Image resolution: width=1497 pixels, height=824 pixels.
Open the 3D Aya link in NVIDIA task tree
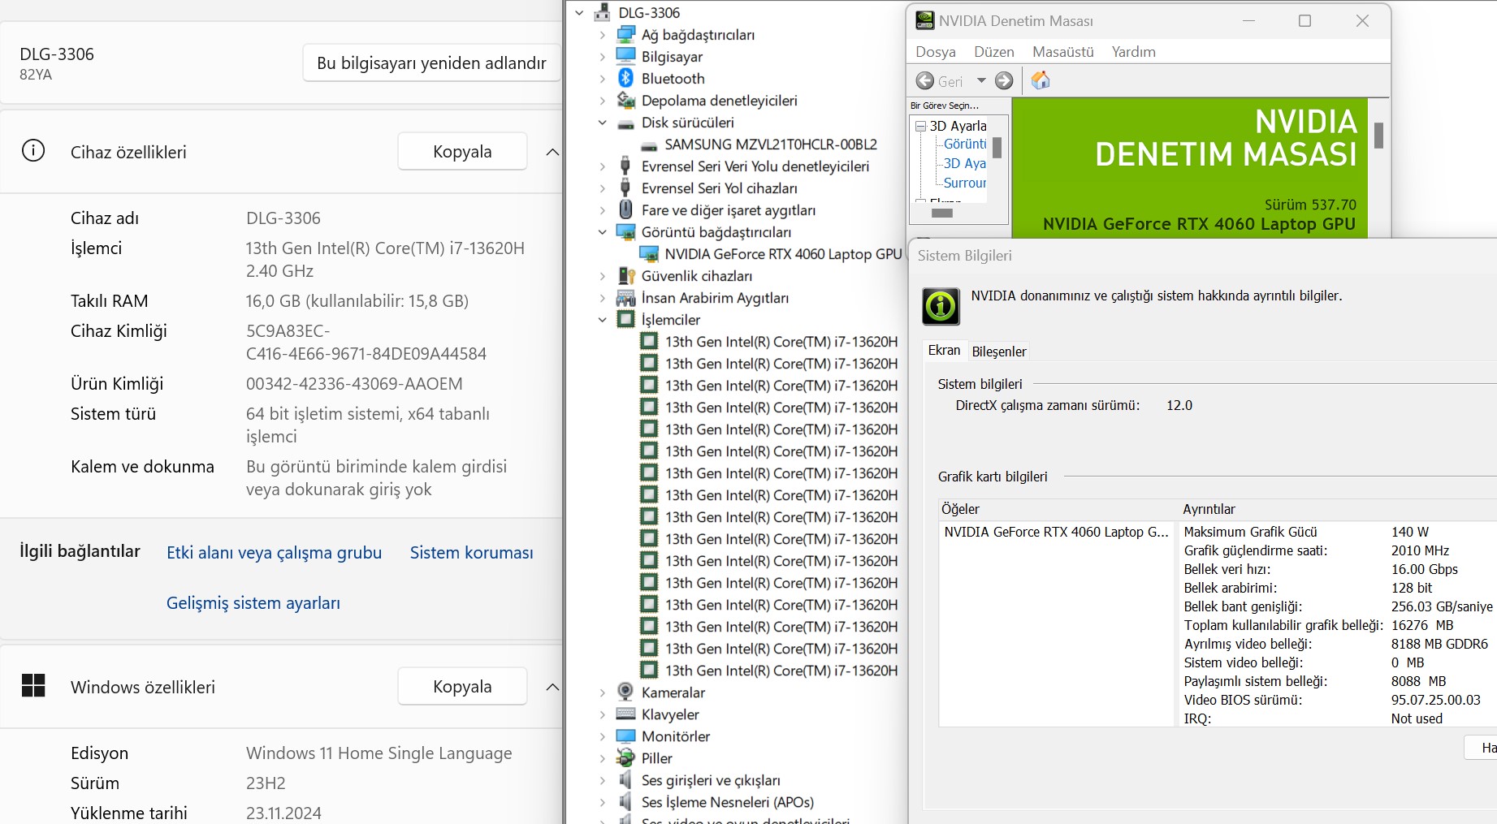(964, 163)
